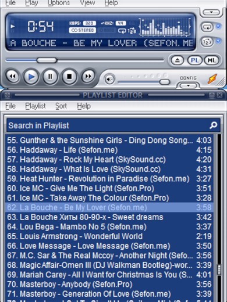The image size is (227, 302).
Task: Click the STEREO indicator
Action: coord(83,30)
